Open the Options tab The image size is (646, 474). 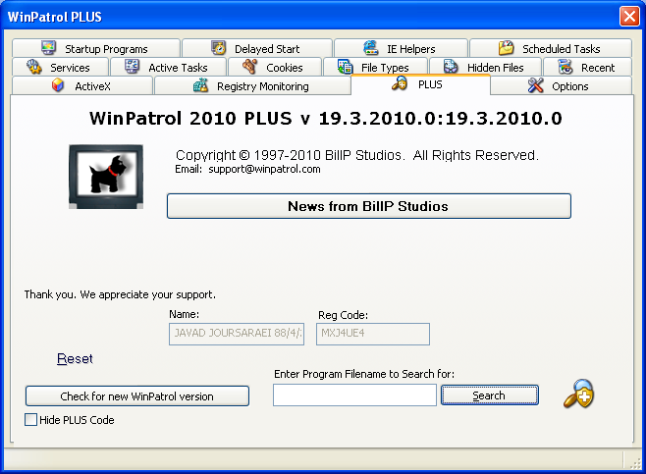point(562,85)
